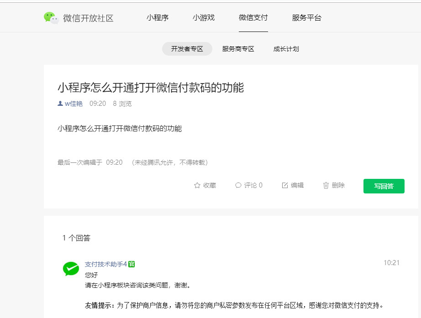The height and width of the screenshot is (318, 421).
Task: Click the author user icon before w佳艳
Action: coord(60,104)
